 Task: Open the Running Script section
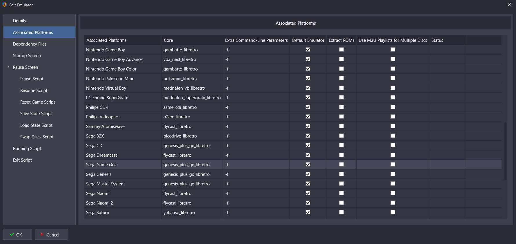coord(39,149)
